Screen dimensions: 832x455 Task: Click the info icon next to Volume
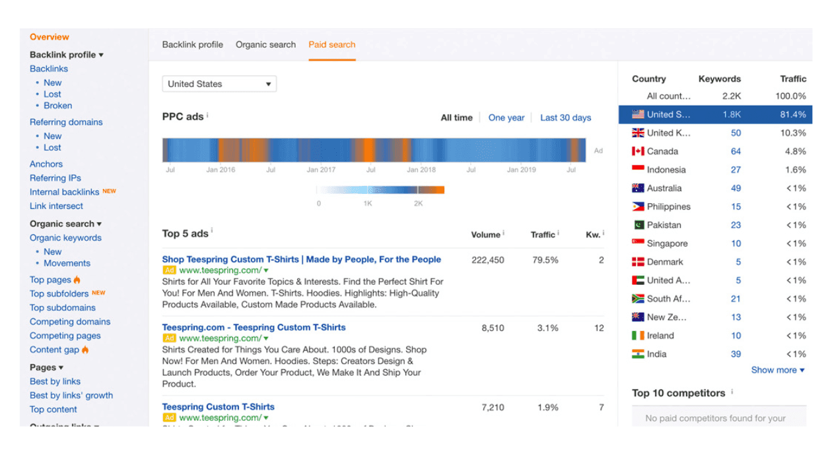coord(503,233)
